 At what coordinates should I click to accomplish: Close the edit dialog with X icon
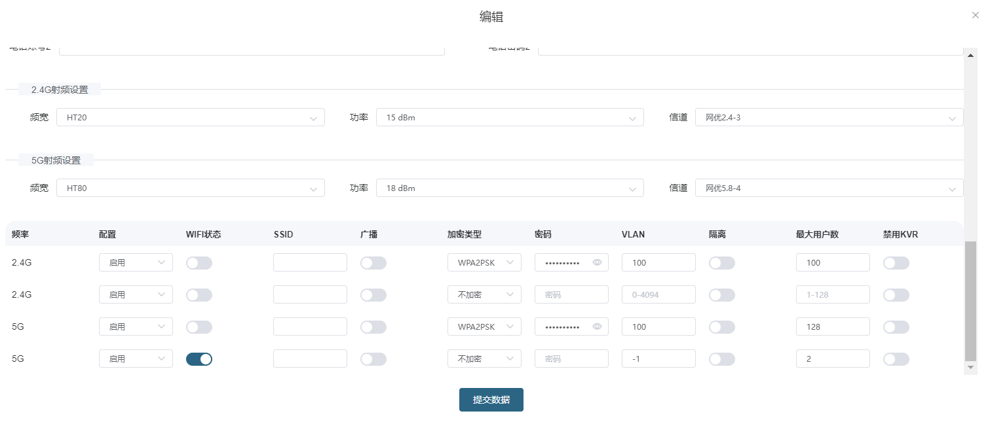click(976, 15)
